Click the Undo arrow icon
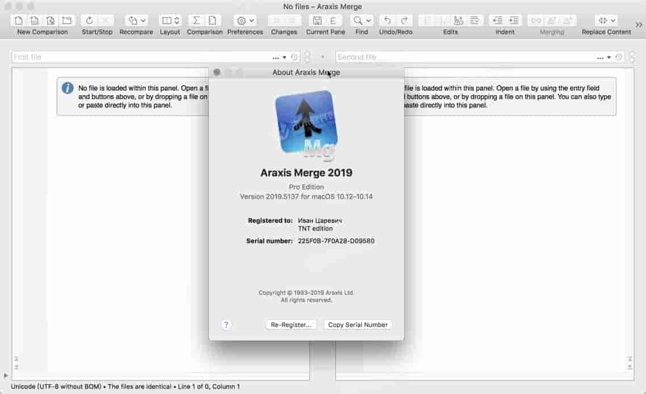The height and width of the screenshot is (394, 646). pos(388,20)
